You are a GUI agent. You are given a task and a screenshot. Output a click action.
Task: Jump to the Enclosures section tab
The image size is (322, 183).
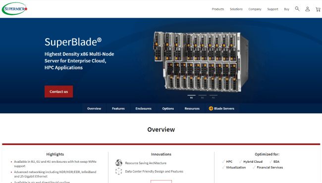143,108
